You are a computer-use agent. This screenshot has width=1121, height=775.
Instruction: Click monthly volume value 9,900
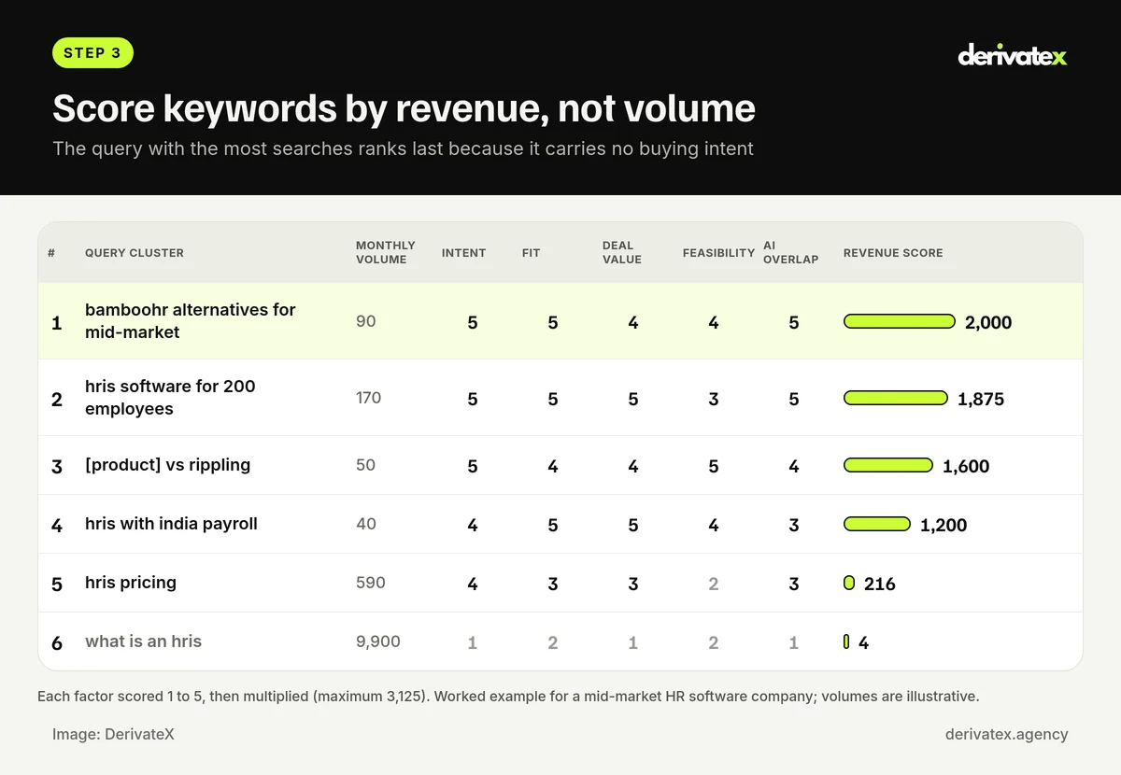point(378,641)
